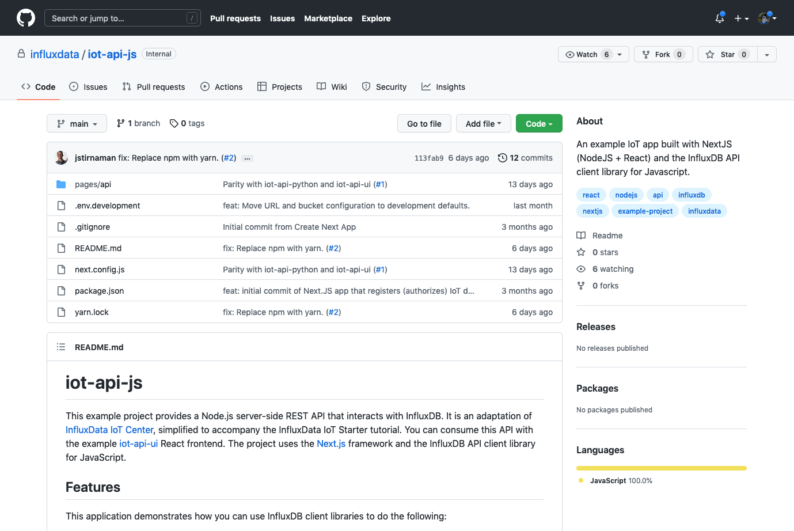The width and height of the screenshot is (794, 531).
Task: Open commit history clock icon
Action: 503,158
